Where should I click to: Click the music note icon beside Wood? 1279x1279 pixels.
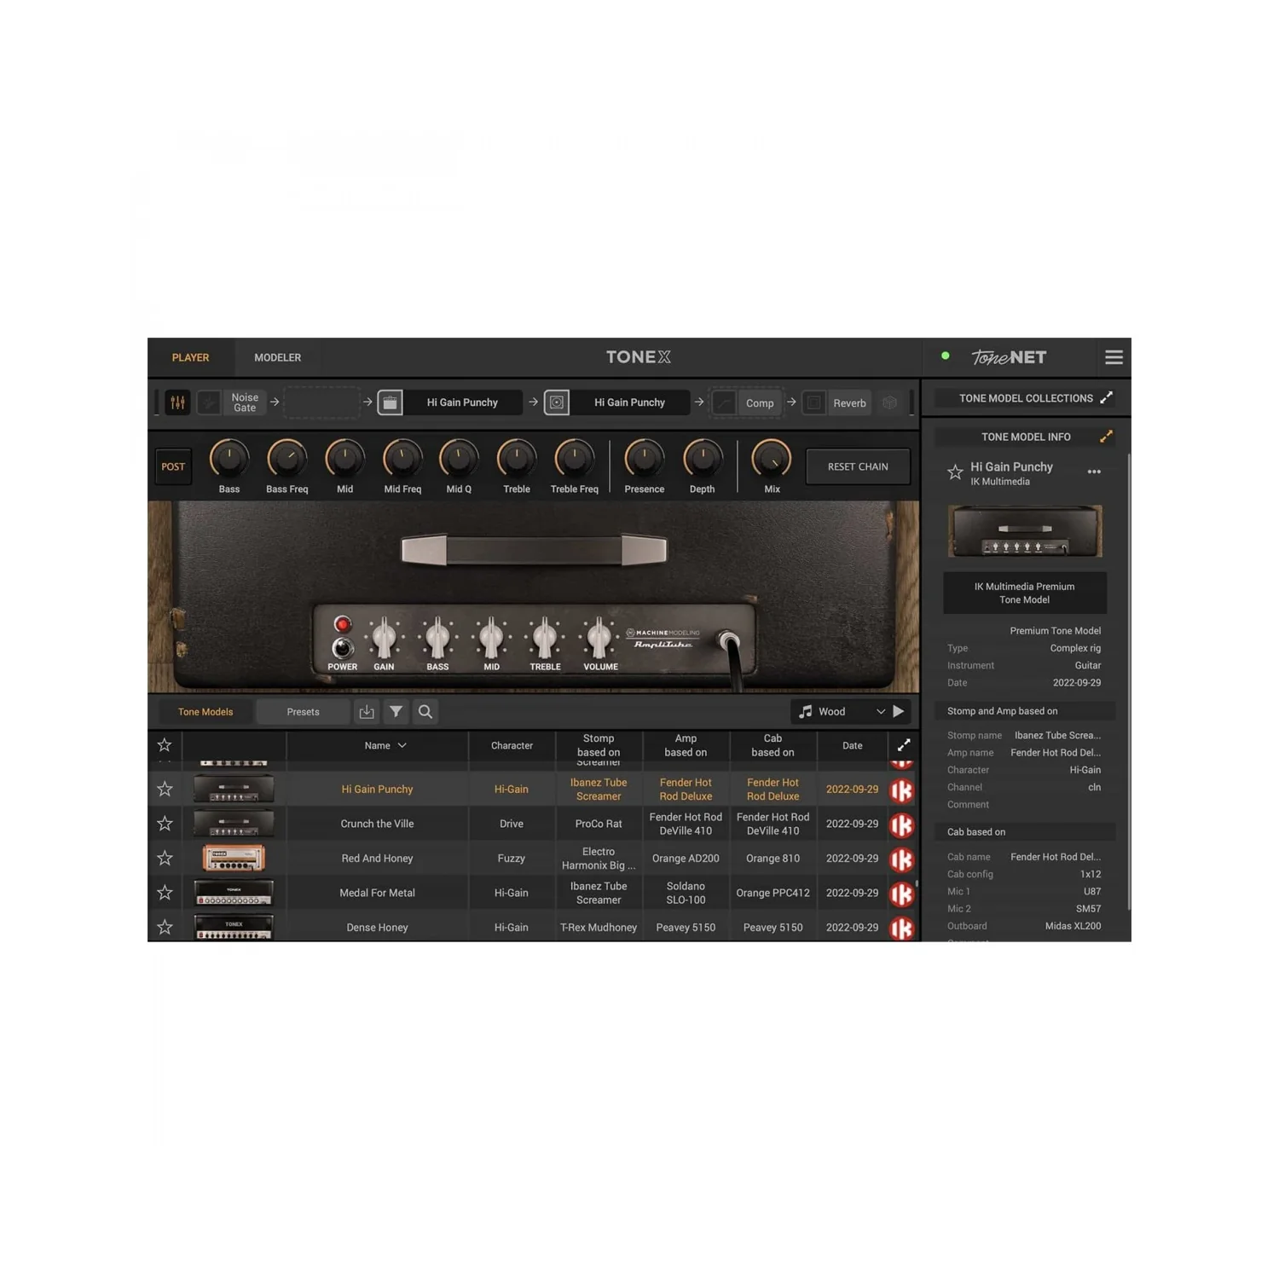pos(805,711)
